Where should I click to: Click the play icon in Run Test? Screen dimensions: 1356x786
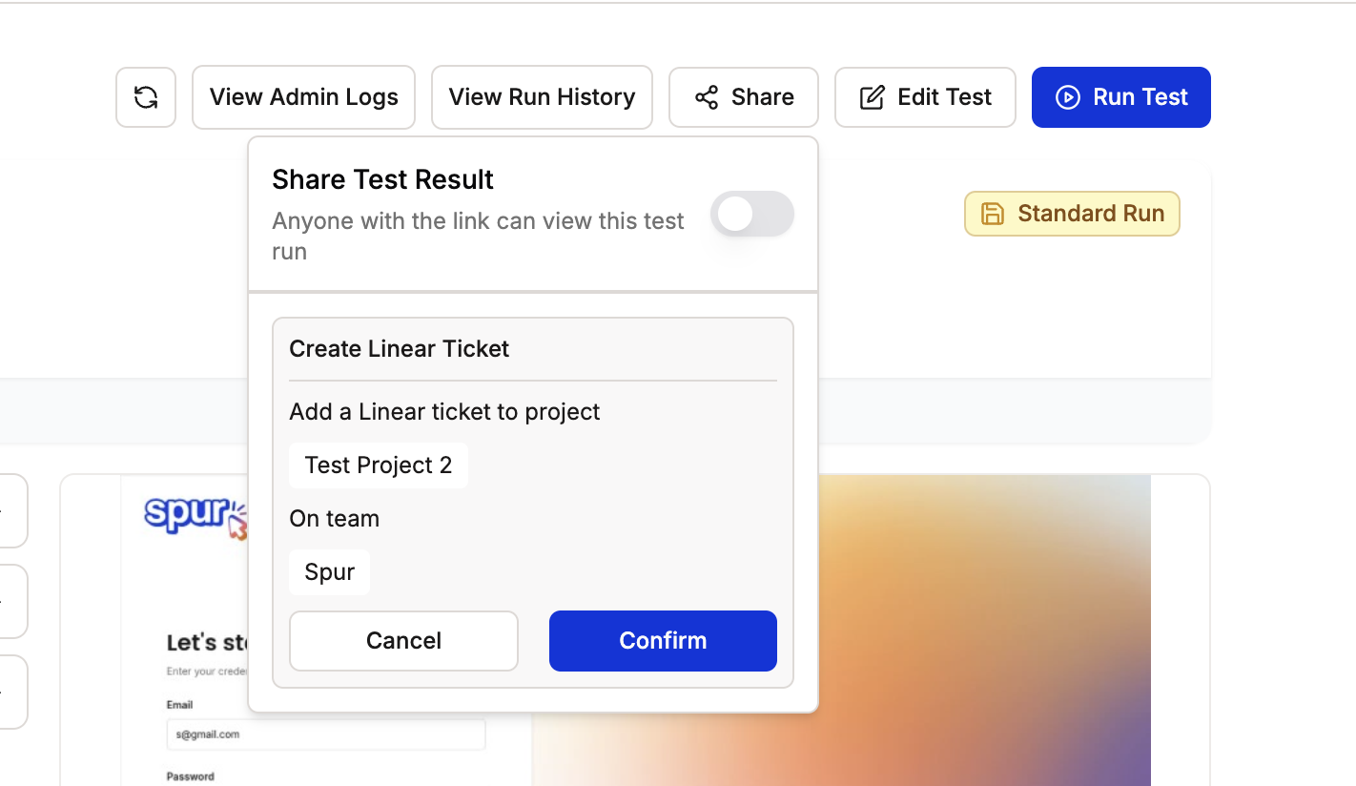pos(1068,97)
